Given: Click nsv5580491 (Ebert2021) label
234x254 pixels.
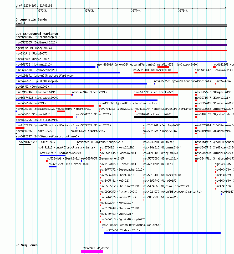Looking at the screenshot, I should tap(63, 158).
